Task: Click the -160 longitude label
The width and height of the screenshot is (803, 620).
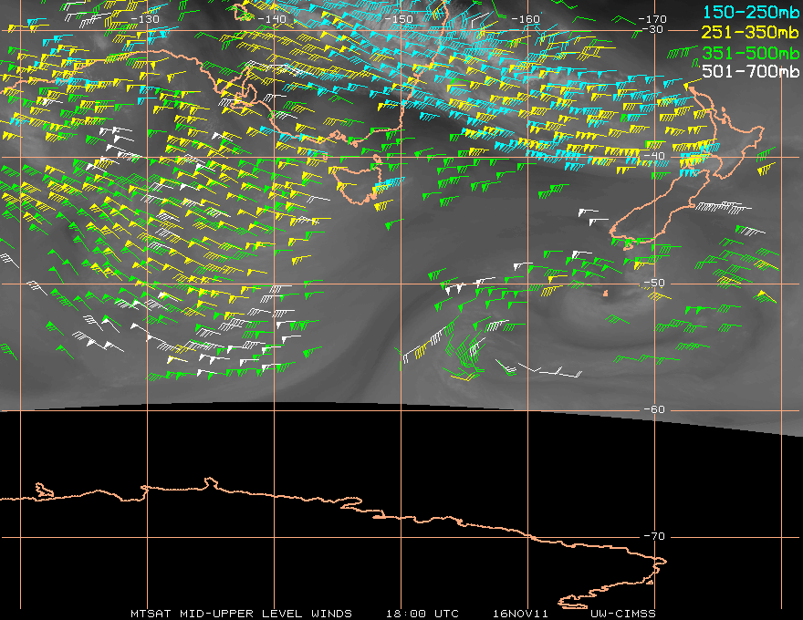Action: 526,19
